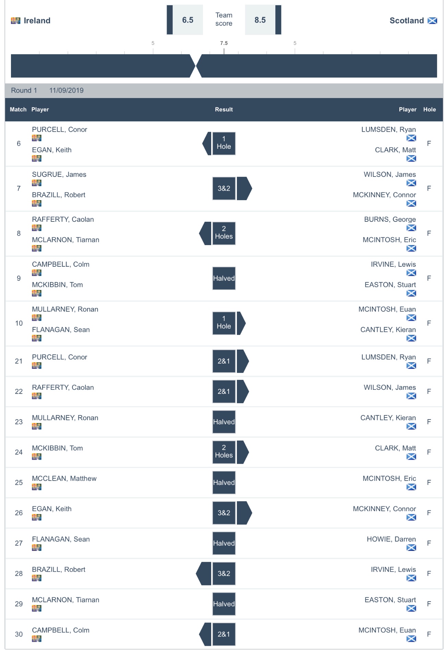Select player HOWIE, Darren
Screen dimensions: 445x652
point(391,539)
